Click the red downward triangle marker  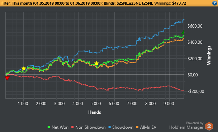(7, 78)
